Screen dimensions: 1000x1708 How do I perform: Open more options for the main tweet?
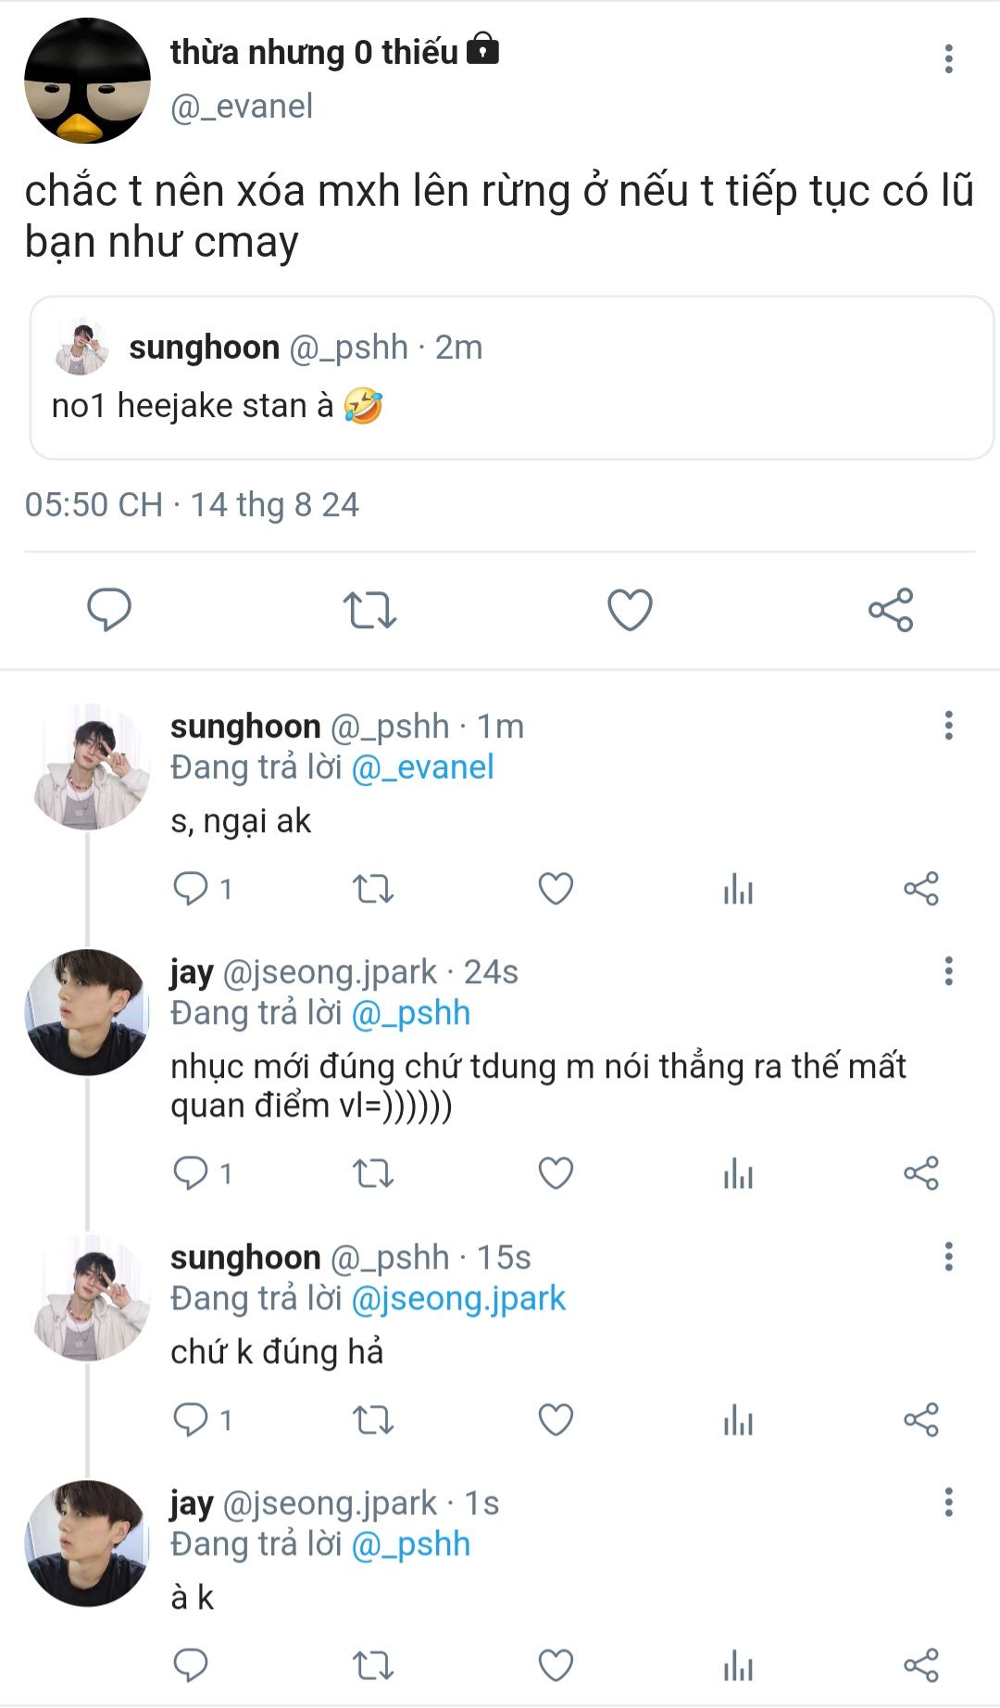[948, 58]
